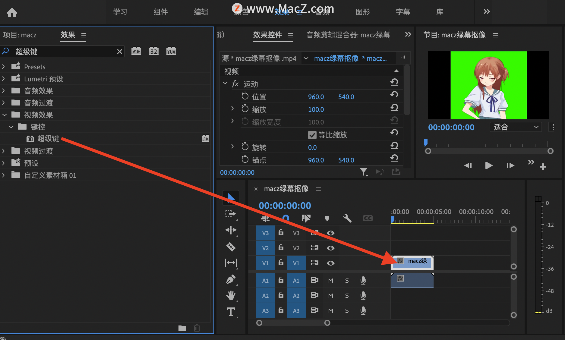Click Accelerated Effects filter icon
This screenshot has height=340, width=565.
click(x=136, y=51)
